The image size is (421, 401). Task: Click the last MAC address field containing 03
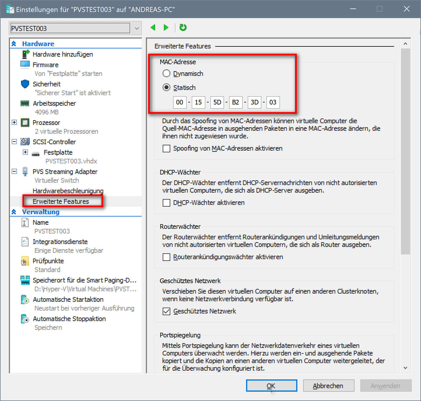pyautogui.click(x=273, y=102)
